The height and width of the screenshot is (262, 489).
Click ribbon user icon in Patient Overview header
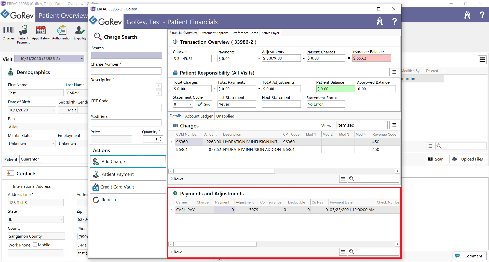point(467,15)
